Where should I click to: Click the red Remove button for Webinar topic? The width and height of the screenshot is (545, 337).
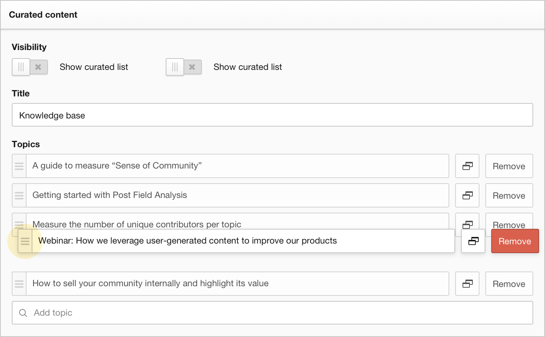pos(515,241)
